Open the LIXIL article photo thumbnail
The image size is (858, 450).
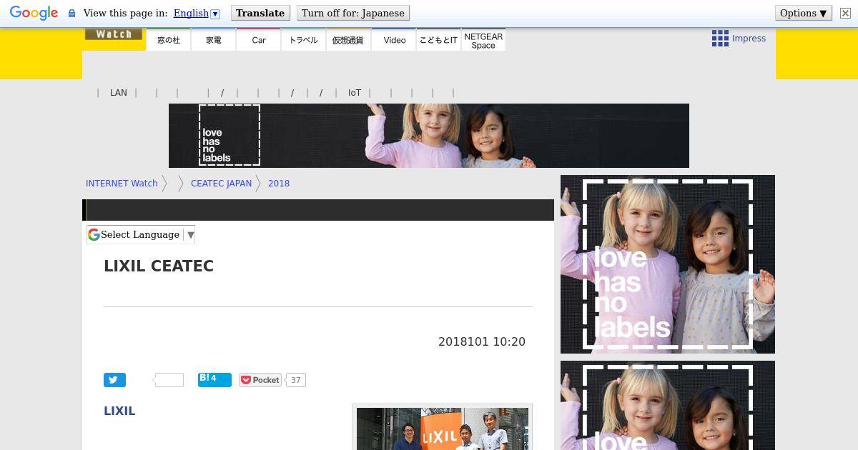443,429
